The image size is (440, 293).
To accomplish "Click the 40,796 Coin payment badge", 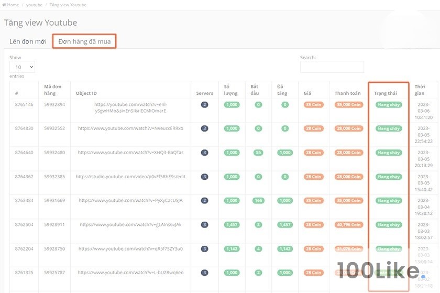I will 348,225.
